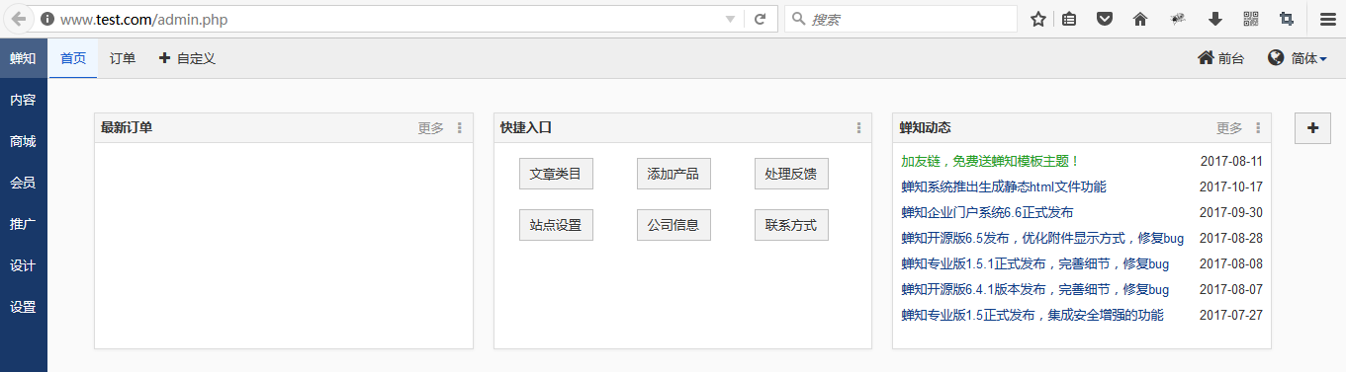Click the 前台 home link
Screen dimensions: 1346x372
point(1220,58)
